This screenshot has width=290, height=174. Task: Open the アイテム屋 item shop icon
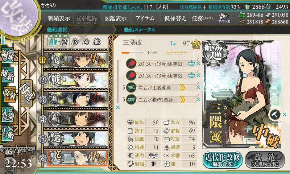click(x=224, y=18)
